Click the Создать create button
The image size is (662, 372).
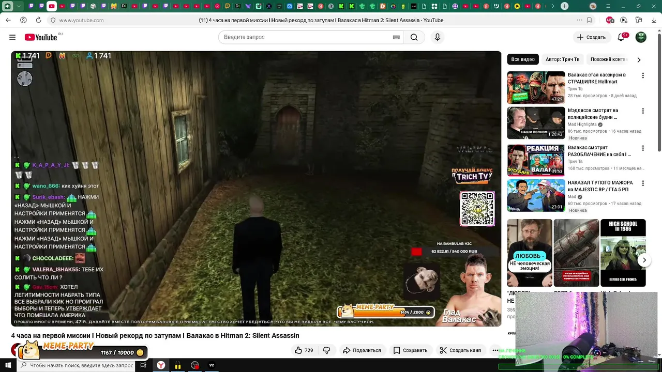(591, 37)
